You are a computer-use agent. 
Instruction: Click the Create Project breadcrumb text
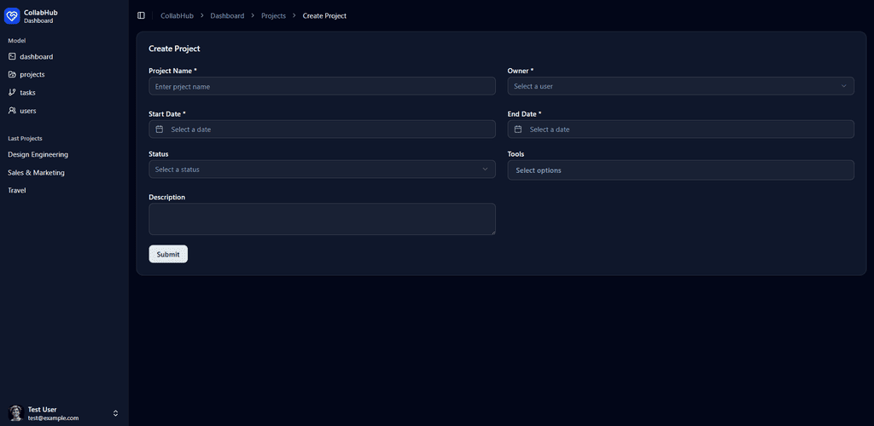[324, 15]
